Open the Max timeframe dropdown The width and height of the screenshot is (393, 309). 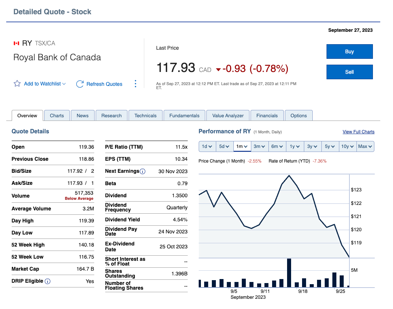pos(365,146)
